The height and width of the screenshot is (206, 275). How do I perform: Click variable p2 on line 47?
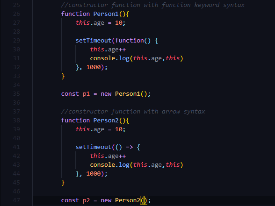(86, 200)
